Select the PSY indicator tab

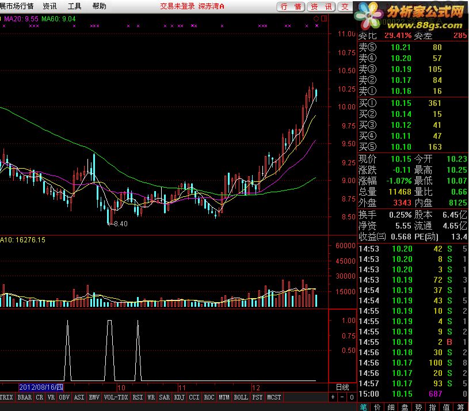tap(257, 397)
